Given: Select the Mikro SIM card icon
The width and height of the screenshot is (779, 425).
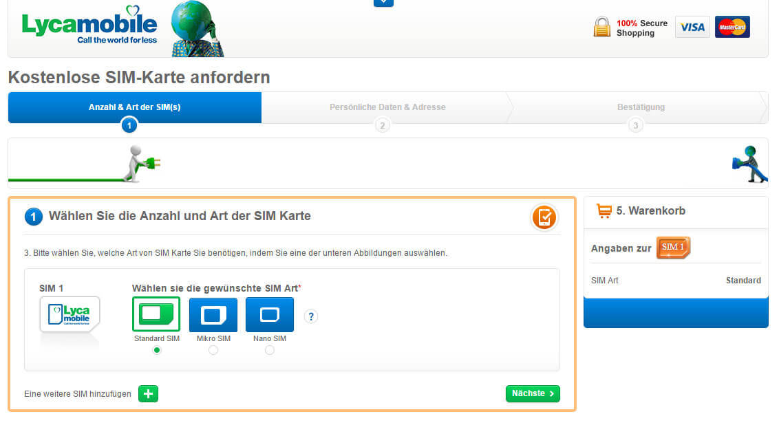Looking at the screenshot, I should coord(213,314).
